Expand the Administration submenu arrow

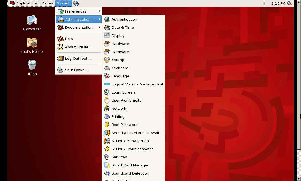pyautogui.click(x=99, y=19)
